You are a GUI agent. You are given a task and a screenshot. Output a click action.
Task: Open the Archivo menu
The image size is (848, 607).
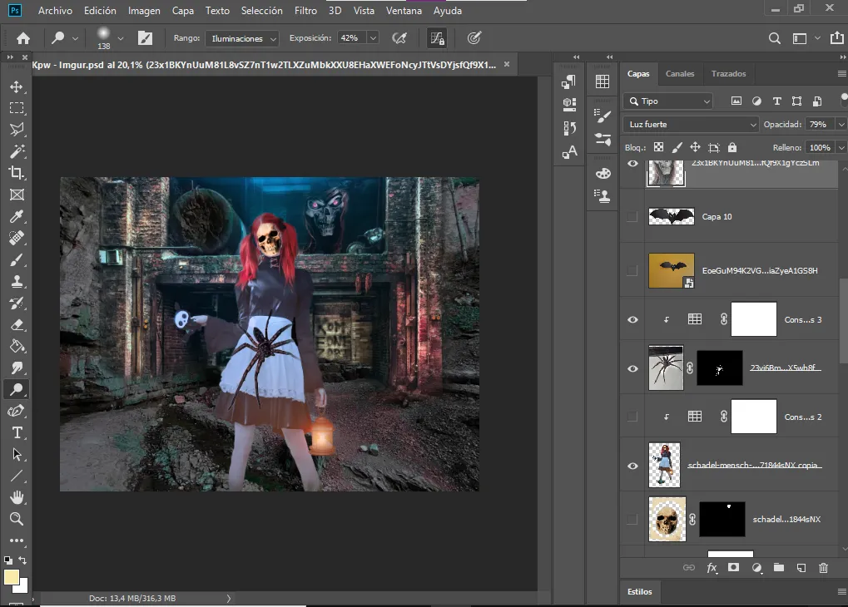click(x=55, y=10)
